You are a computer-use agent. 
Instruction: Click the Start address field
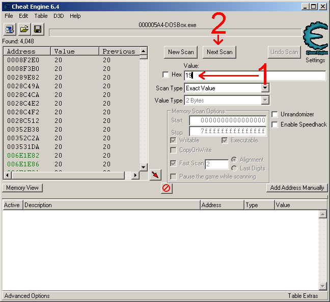pos(228,120)
